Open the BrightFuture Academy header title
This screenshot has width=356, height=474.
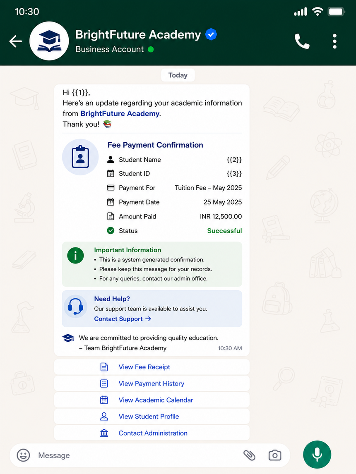(x=138, y=35)
